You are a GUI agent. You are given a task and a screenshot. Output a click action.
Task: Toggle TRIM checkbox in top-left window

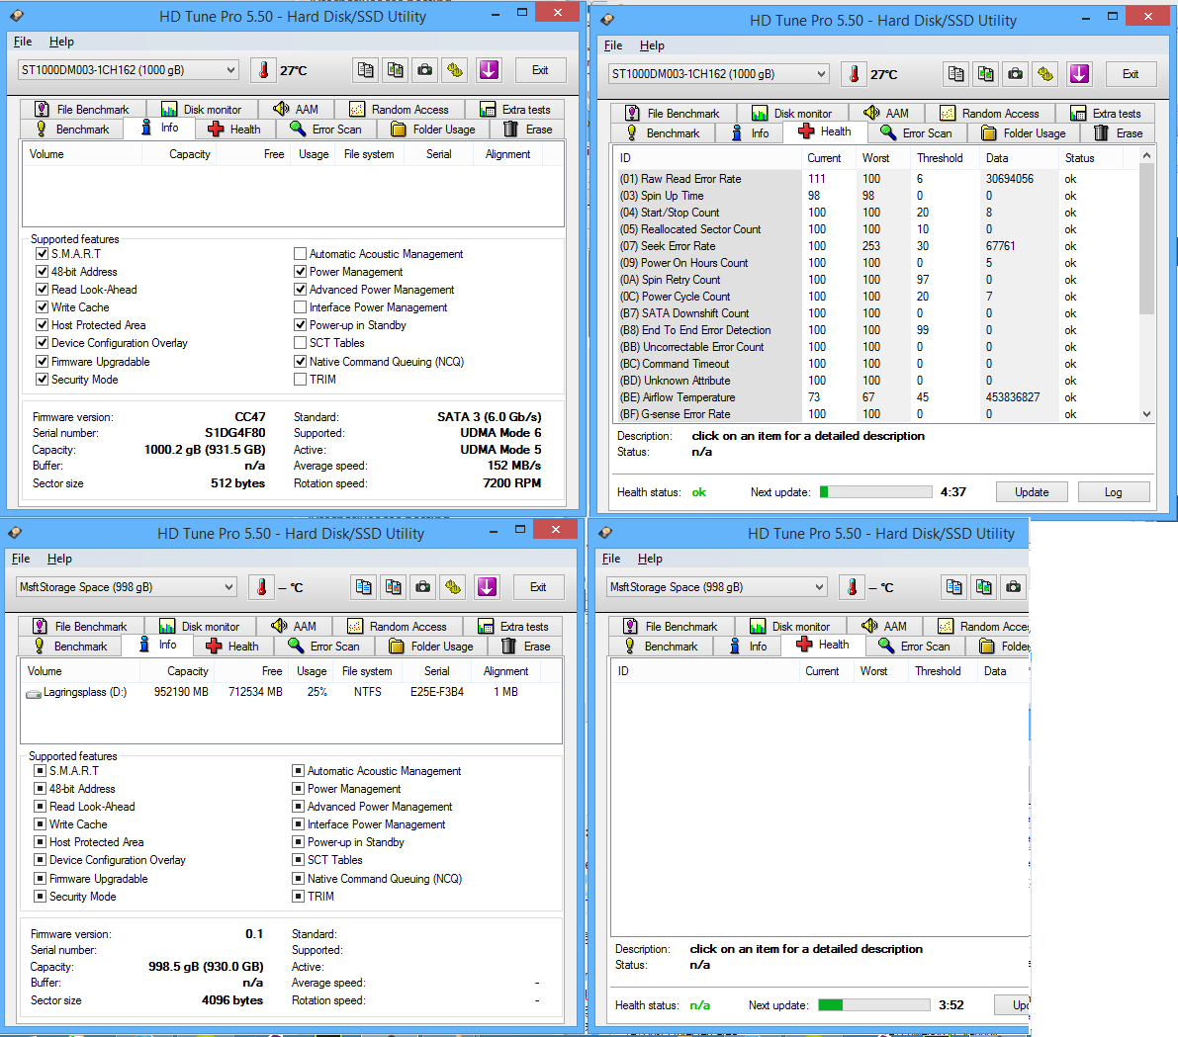point(301,380)
